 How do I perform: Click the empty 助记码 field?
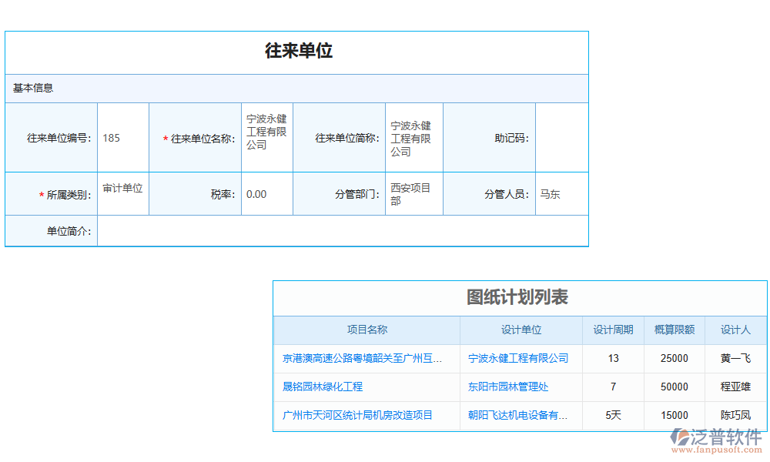tap(562, 138)
